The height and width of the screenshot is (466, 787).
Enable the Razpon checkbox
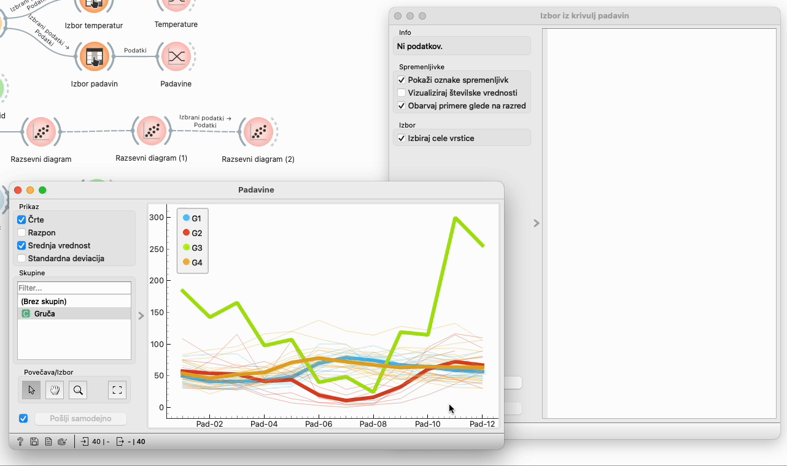(x=22, y=232)
